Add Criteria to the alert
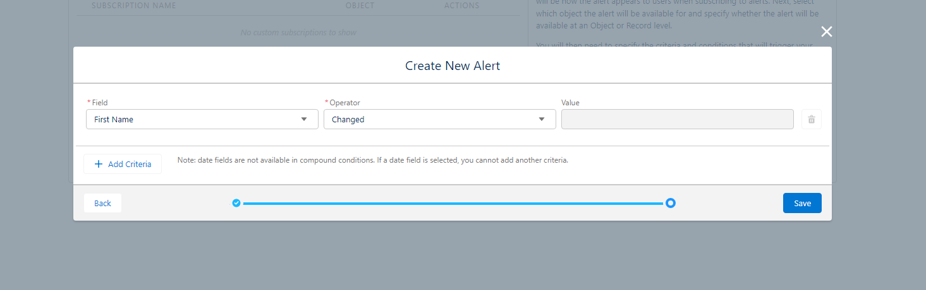The height and width of the screenshot is (290, 926). pos(123,164)
